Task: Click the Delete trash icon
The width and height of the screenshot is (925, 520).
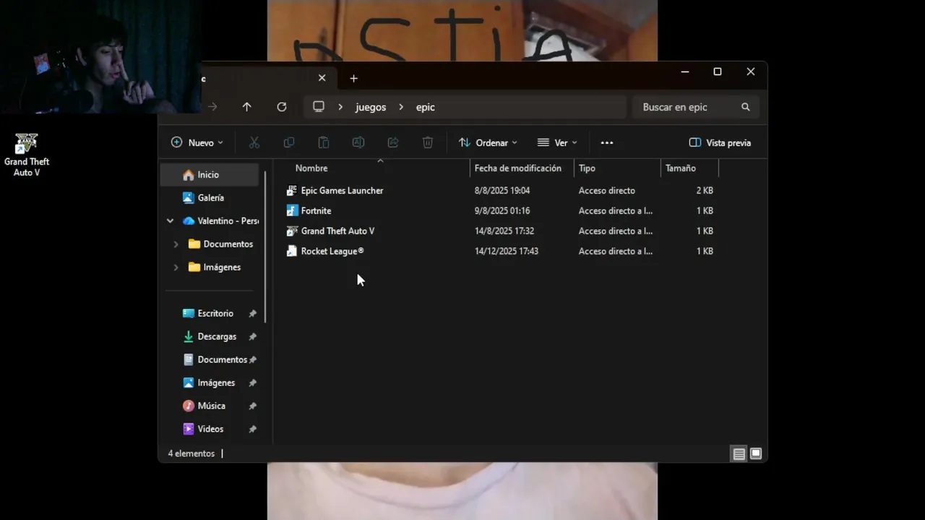Action: coord(428,143)
